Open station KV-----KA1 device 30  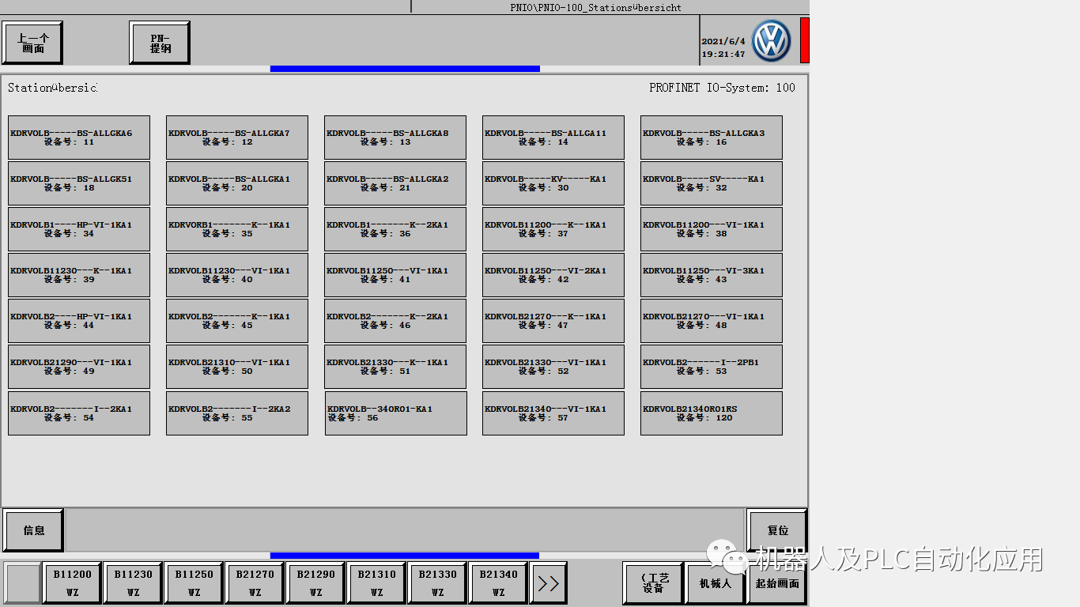[x=553, y=183]
